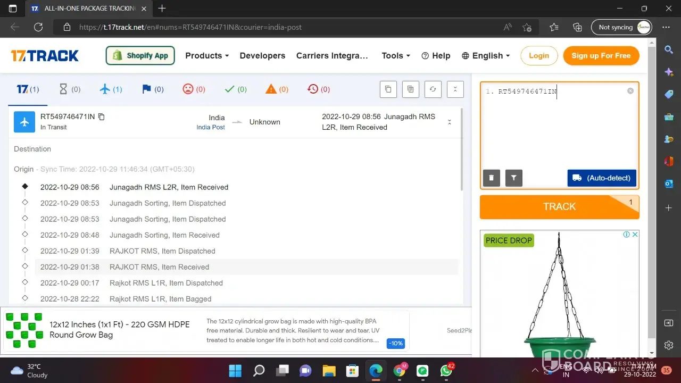Expand the Products dropdown menu
Image resolution: width=681 pixels, height=383 pixels.
coord(206,55)
